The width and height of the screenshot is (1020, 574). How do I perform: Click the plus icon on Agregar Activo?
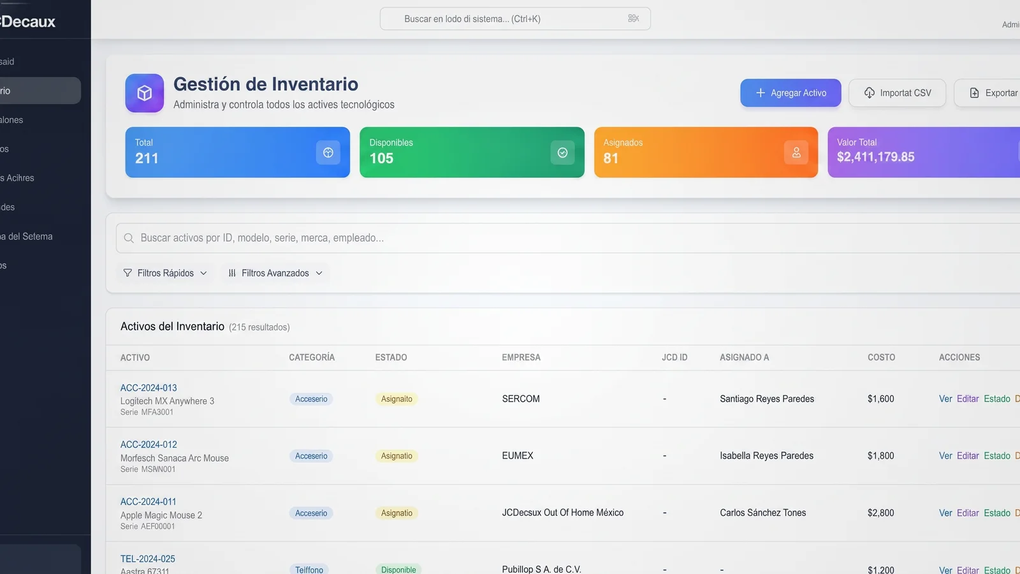tap(760, 93)
